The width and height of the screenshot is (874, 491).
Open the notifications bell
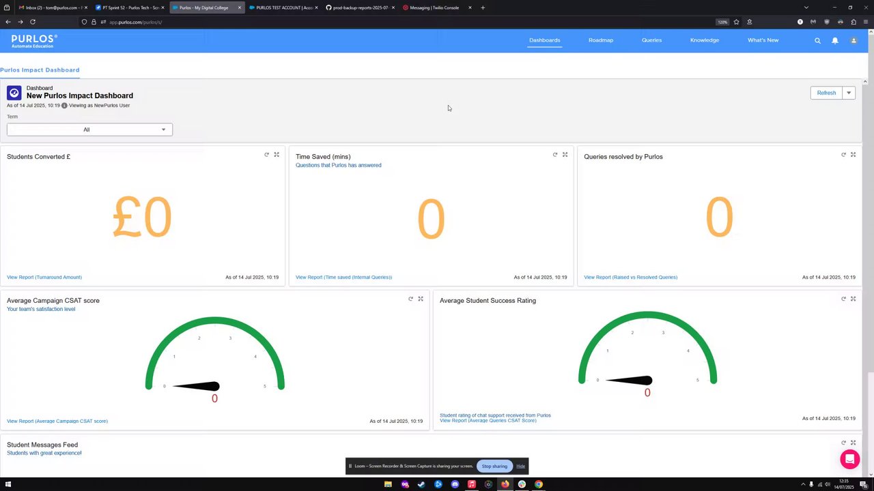(834, 40)
